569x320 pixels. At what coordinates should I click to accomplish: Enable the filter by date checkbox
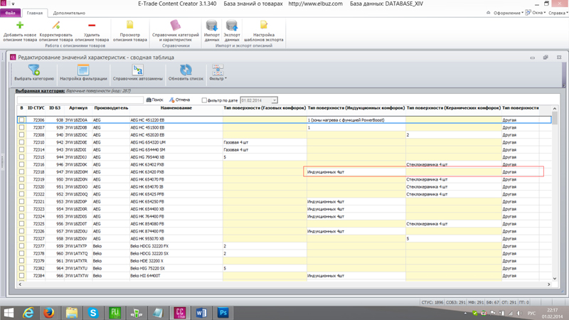(x=204, y=100)
